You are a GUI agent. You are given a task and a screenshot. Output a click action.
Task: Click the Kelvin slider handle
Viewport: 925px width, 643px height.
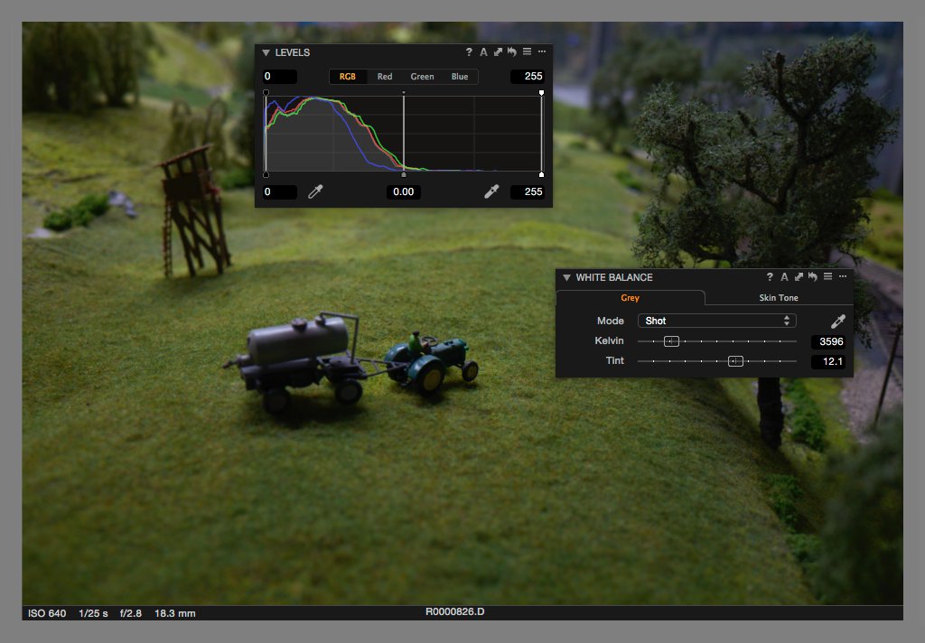(671, 341)
